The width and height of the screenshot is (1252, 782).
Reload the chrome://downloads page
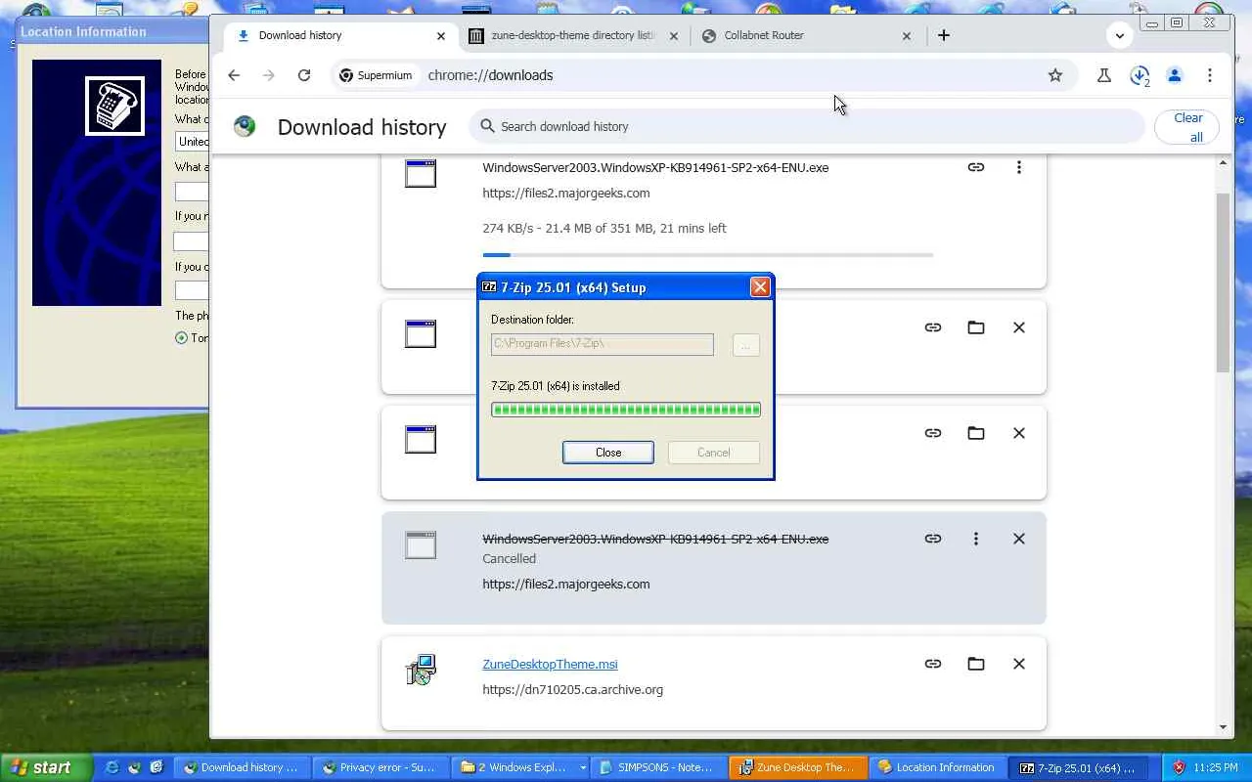tap(304, 75)
